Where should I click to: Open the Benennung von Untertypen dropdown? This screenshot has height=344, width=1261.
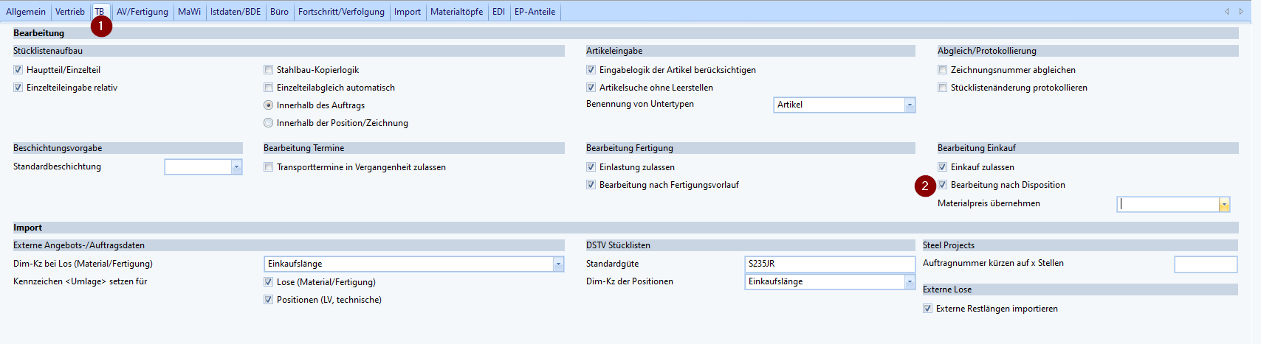[x=909, y=105]
